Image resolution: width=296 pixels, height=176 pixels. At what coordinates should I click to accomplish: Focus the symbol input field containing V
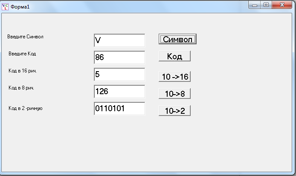[119, 40]
